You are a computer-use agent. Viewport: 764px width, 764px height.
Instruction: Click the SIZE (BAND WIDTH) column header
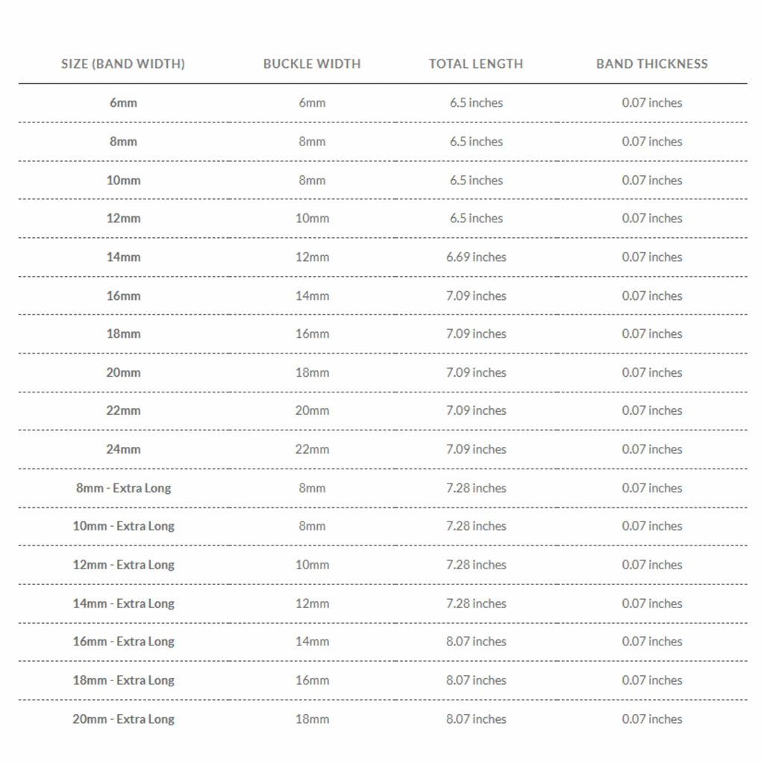[123, 64]
